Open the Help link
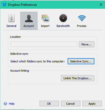The image size is (105, 110). tap(12, 104)
